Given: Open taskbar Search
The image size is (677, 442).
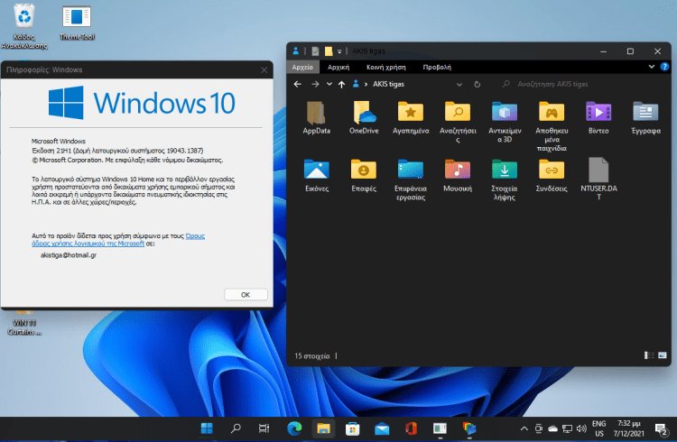Looking at the screenshot, I should (x=236, y=428).
